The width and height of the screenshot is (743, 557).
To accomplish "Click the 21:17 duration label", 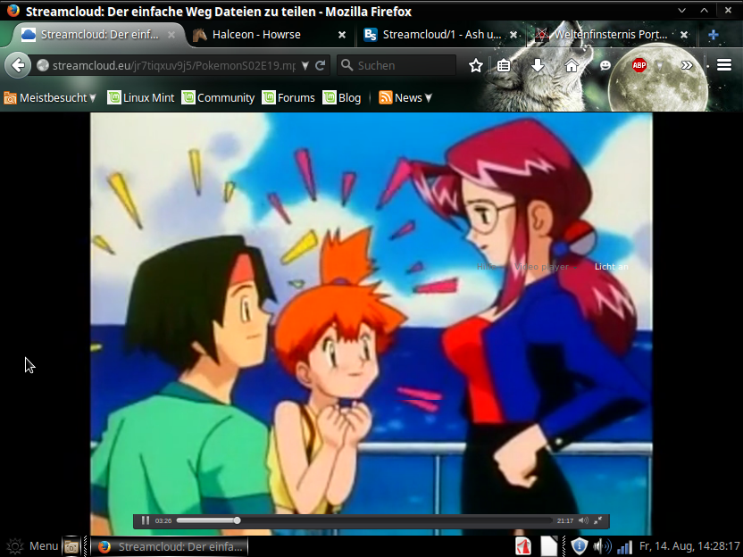I will 564,520.
